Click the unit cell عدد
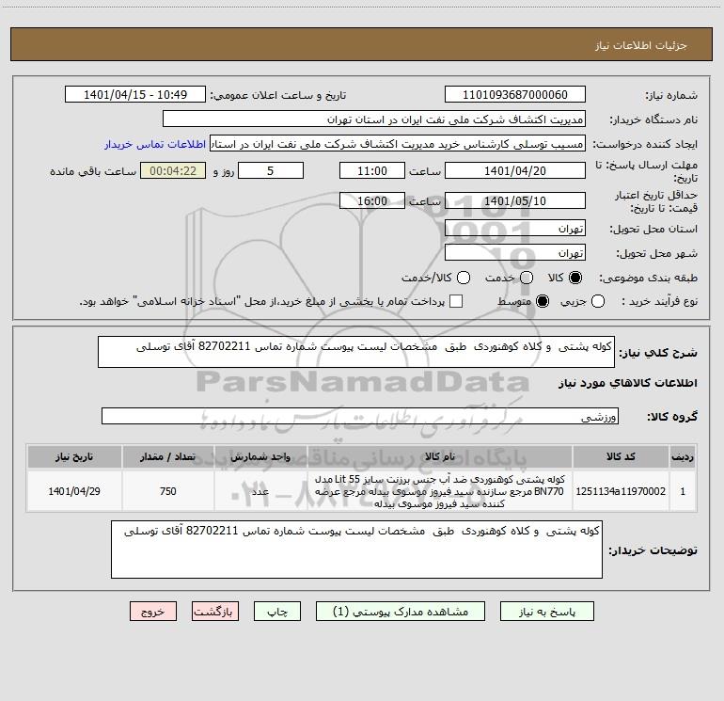This screenshot has height=701, width=724. [x=260, y=491]
